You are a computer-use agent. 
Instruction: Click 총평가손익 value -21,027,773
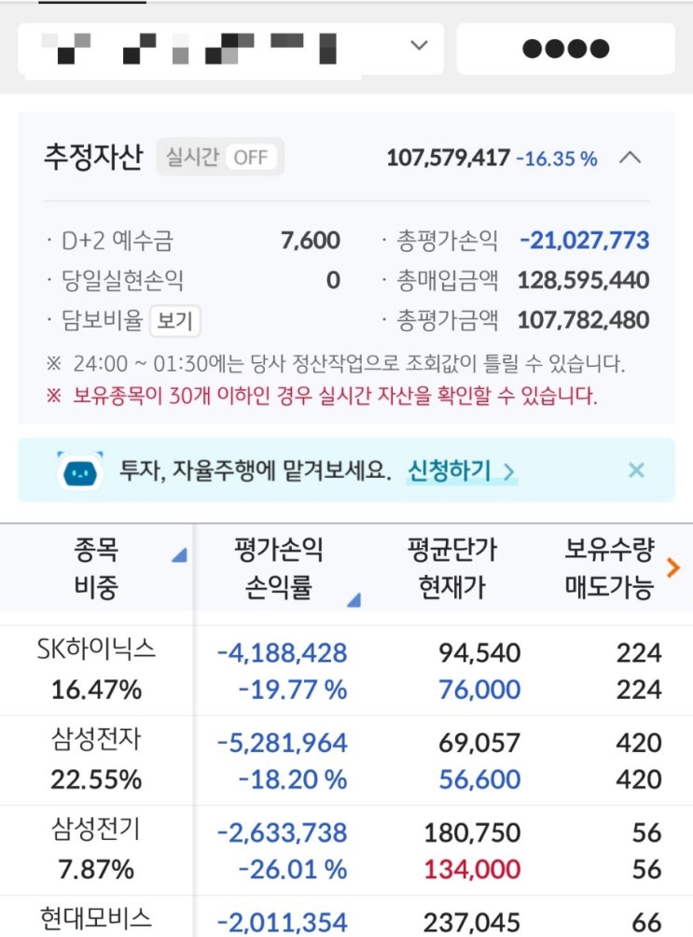pyautogui.click(x=584, y=240)
